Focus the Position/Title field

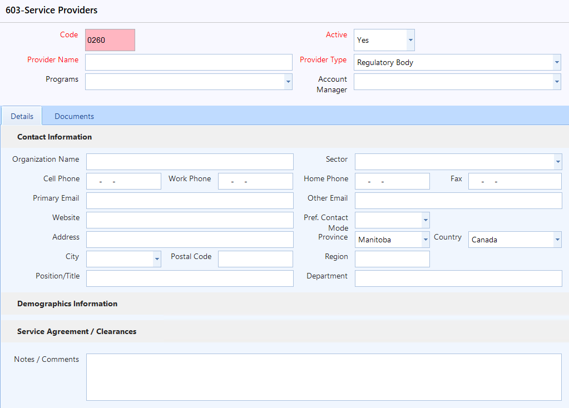(190, 278)
